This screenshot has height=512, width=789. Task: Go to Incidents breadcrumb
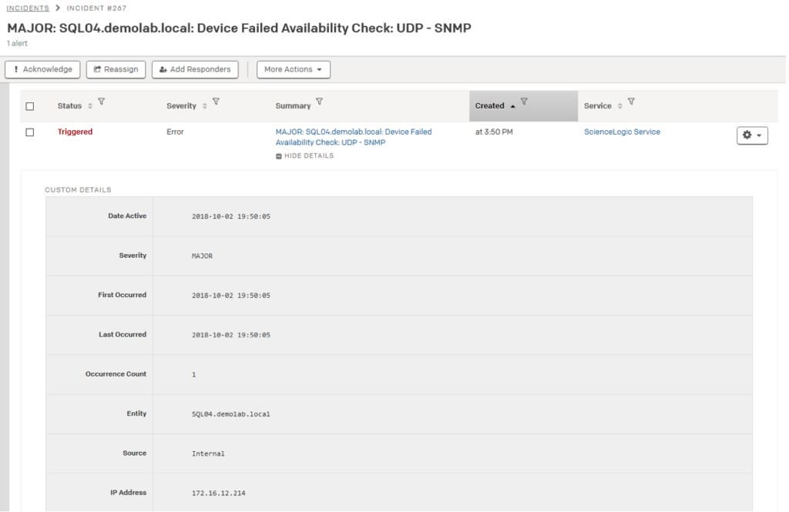pos(28,8)
